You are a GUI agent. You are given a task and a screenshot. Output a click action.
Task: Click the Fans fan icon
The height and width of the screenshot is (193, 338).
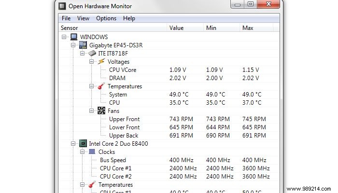(101, 110)
